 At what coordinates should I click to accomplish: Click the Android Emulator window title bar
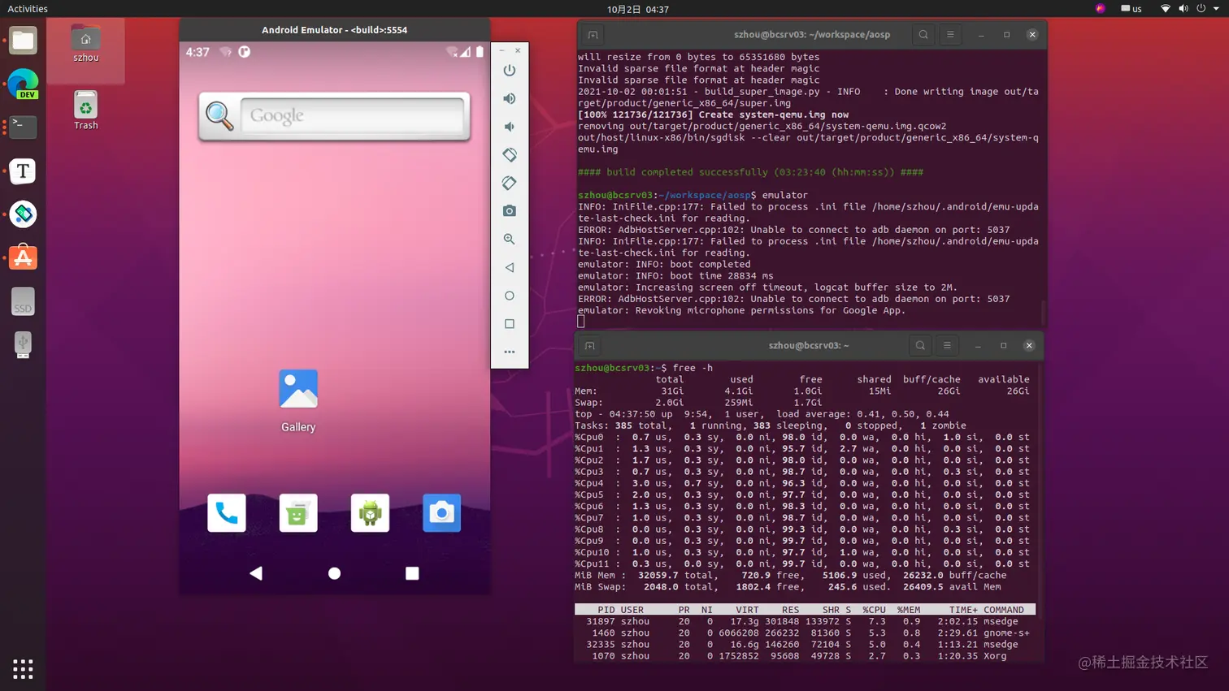334,30
